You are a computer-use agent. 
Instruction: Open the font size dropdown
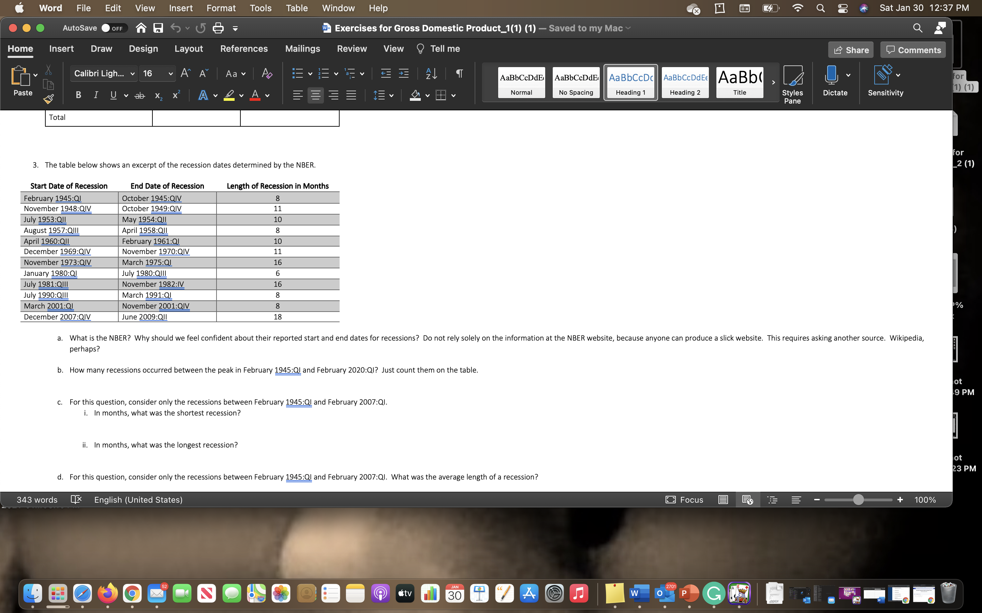click(170, 74)
